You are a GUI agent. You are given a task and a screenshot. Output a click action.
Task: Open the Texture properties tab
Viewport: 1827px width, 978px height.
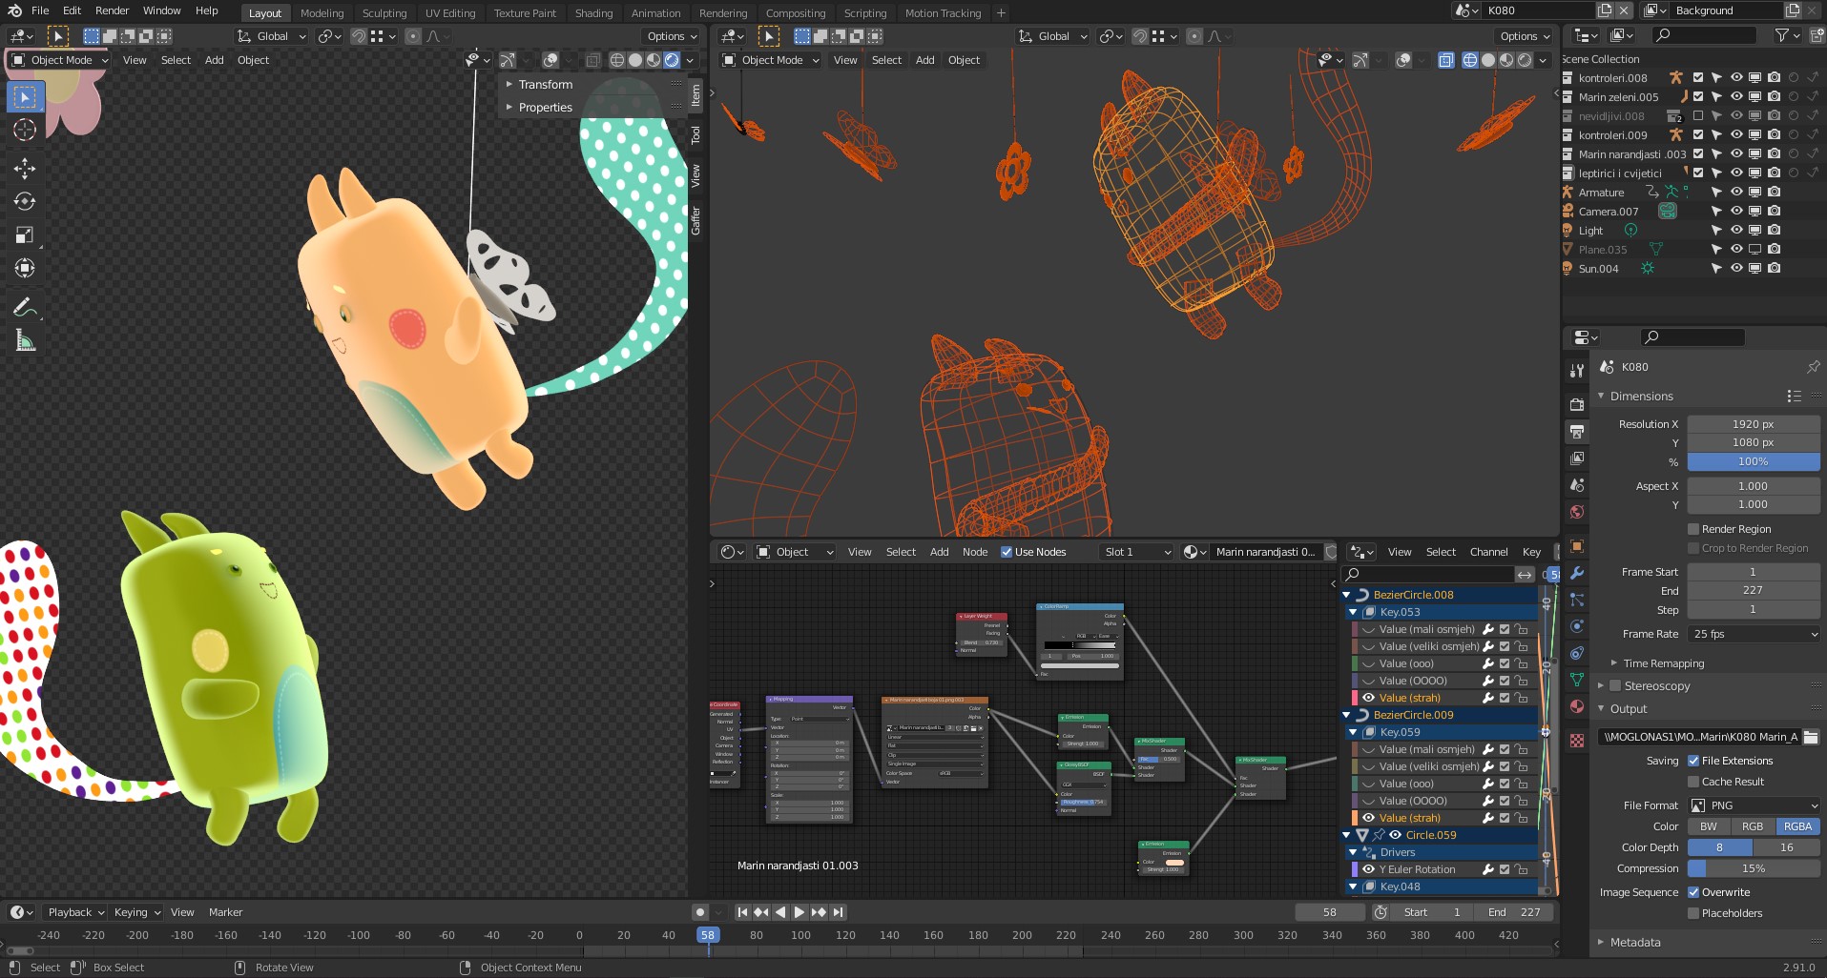(1577, 741)
